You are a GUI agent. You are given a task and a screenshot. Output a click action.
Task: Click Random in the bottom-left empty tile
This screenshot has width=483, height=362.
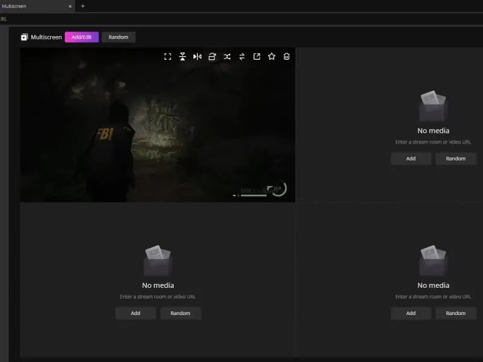pyautogui.click(x=181, y=313)
